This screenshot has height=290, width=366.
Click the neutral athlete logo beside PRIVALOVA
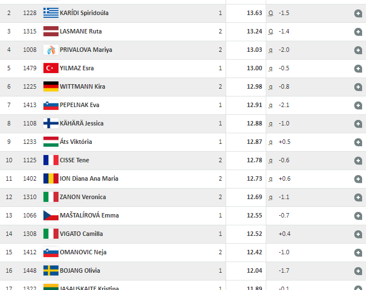(x=51, y=50)
